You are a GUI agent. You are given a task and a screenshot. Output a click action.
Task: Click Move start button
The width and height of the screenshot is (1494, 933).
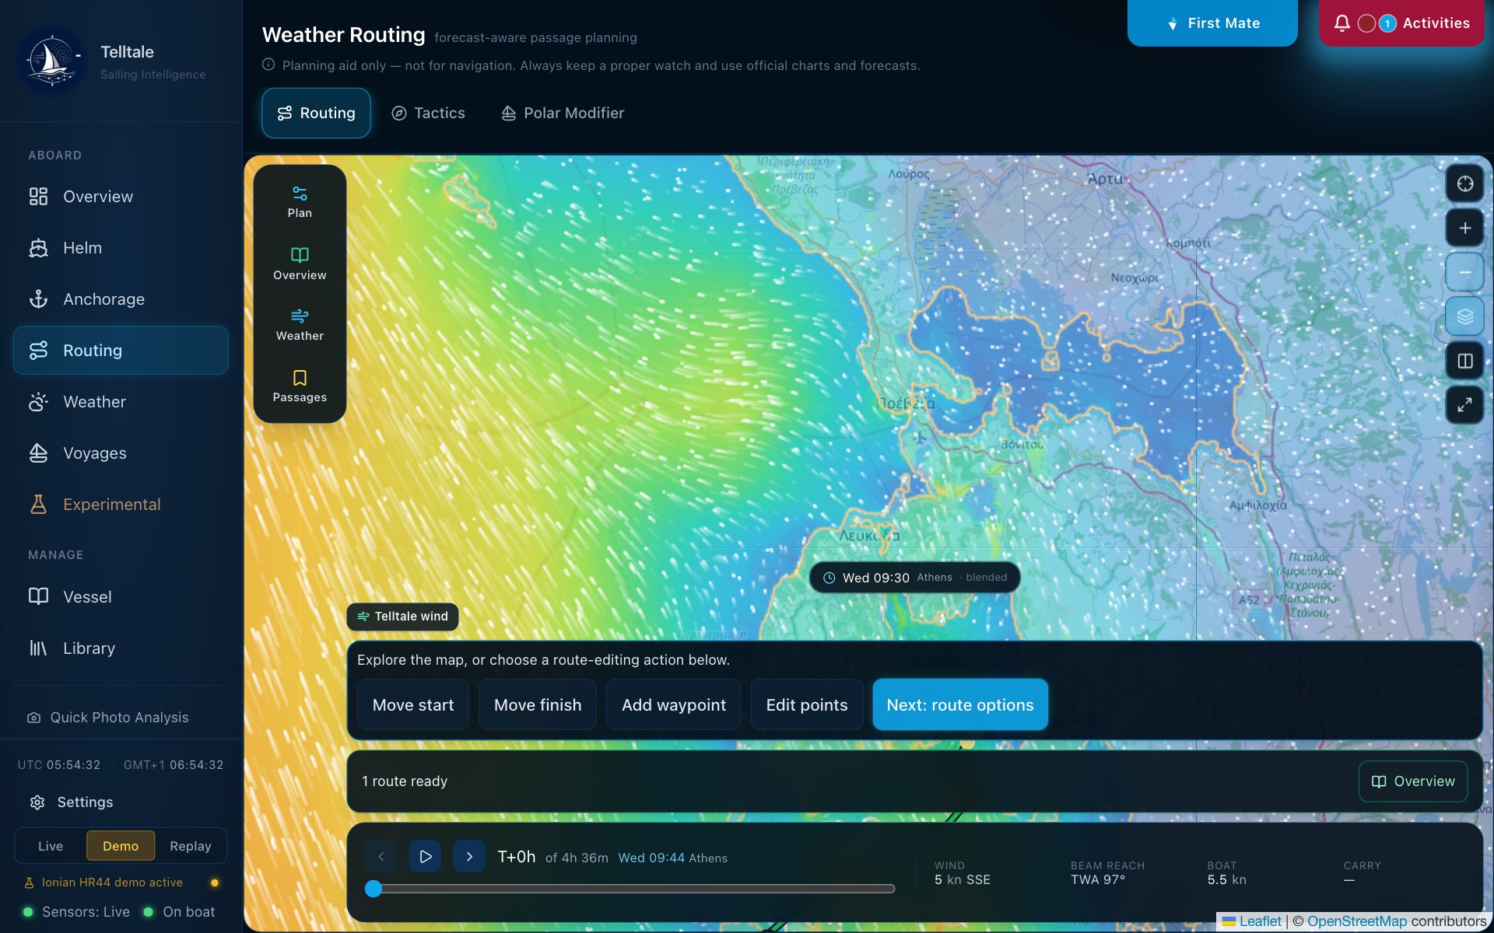tap(413, 704)
